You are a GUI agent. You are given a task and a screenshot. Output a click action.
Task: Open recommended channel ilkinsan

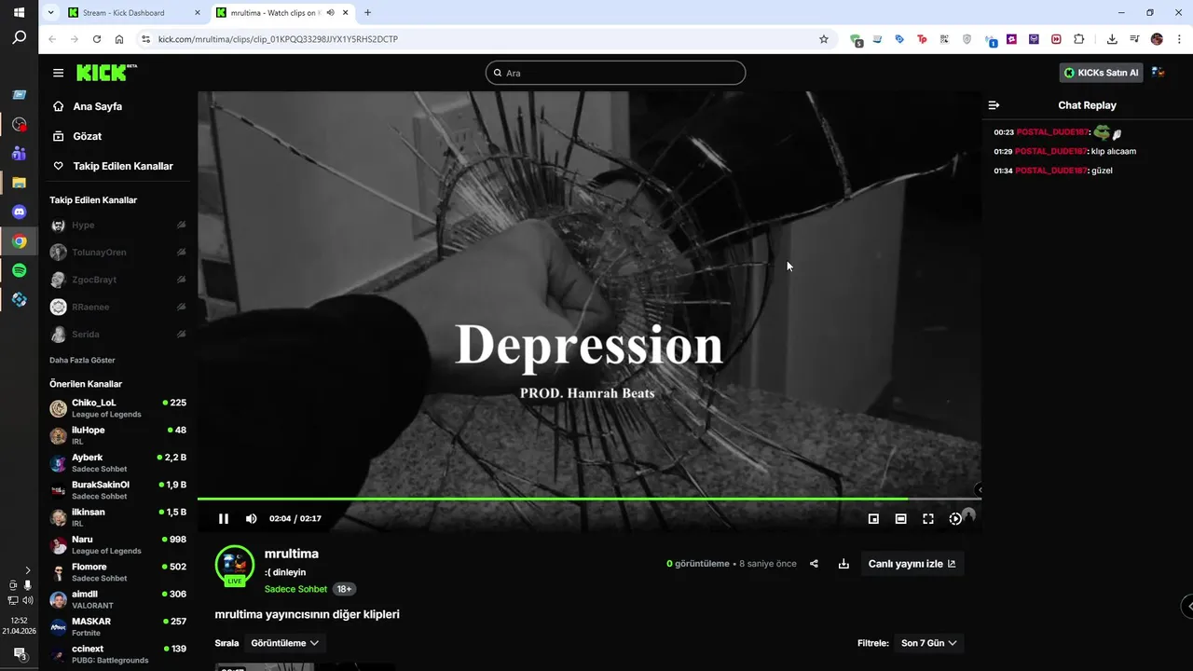(118, 517)
